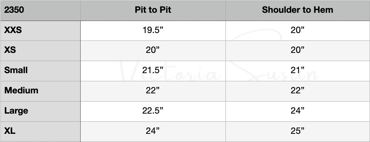The image size is (370, 142).
Task: Click Large Pit to Pit value 22.5”
Action: click(x=153, y=111)
